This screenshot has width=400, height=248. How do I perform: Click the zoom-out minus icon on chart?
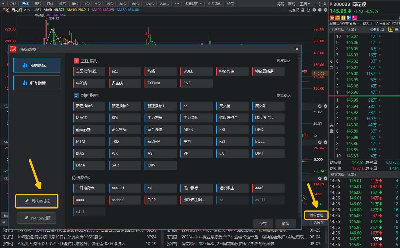coord(320,10)
